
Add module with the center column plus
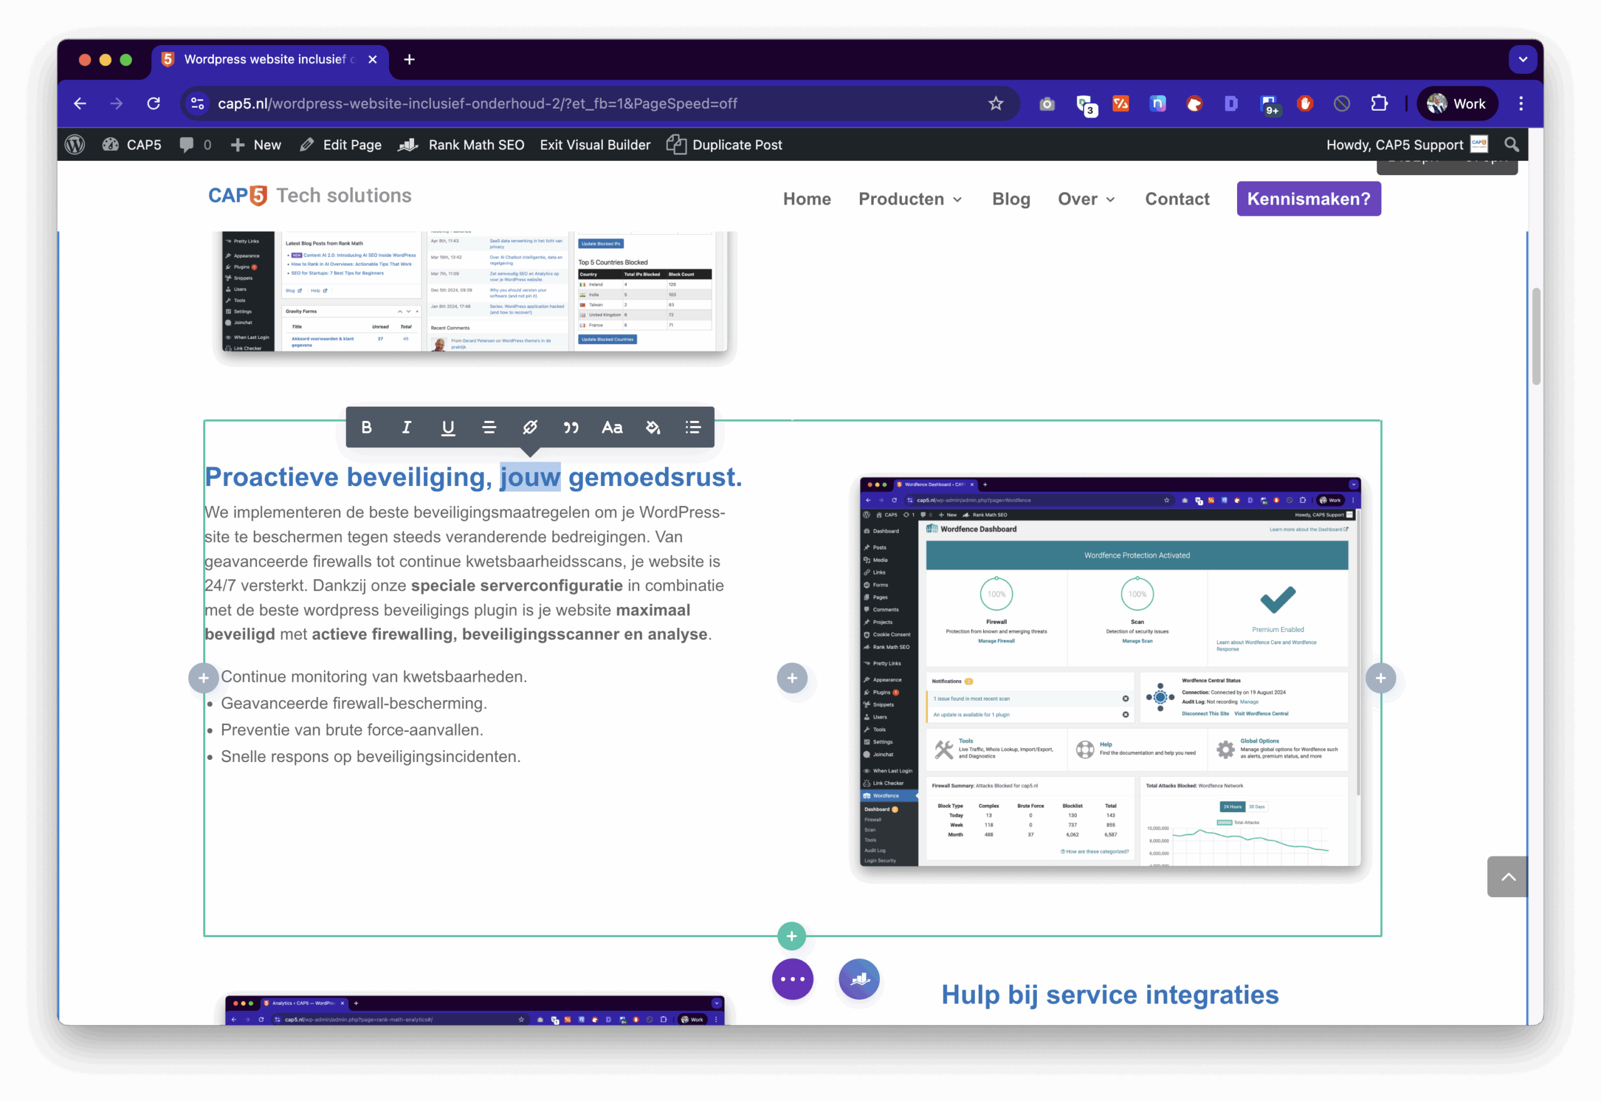pos(792,678)
